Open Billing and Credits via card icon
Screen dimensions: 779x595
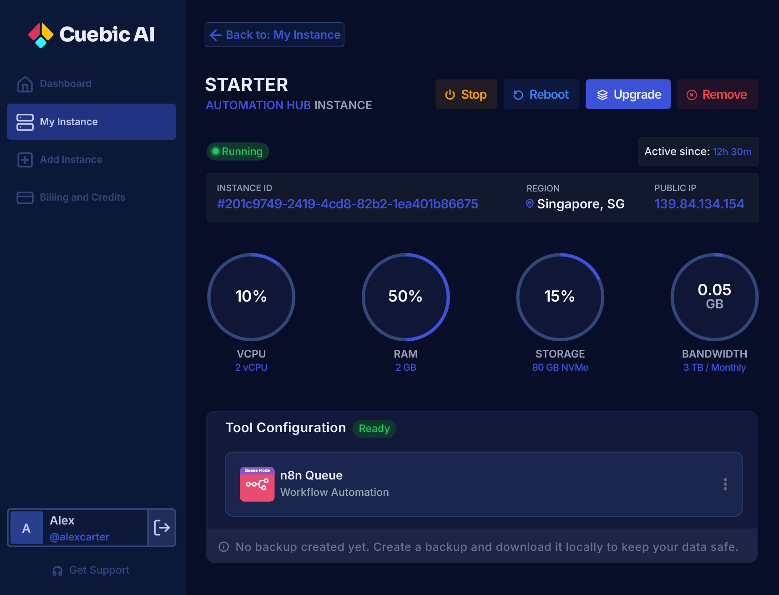click(x=25, y=197)
